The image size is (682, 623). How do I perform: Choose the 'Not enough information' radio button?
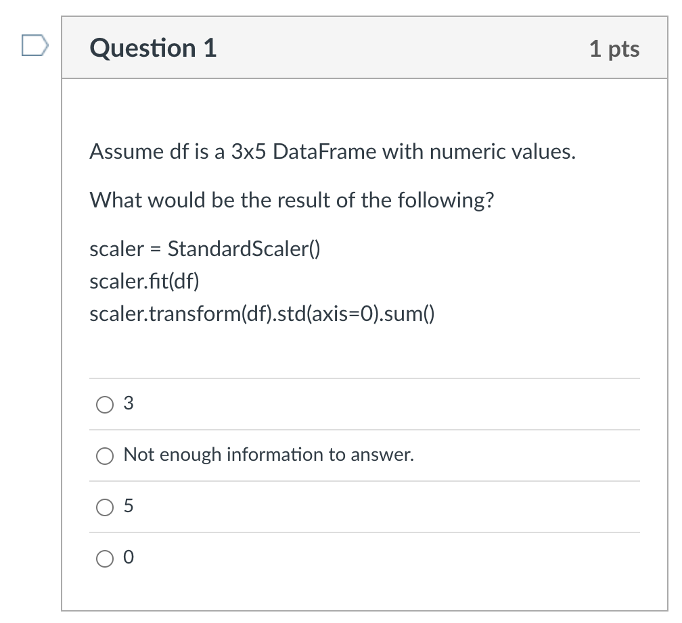coord(105,455)
